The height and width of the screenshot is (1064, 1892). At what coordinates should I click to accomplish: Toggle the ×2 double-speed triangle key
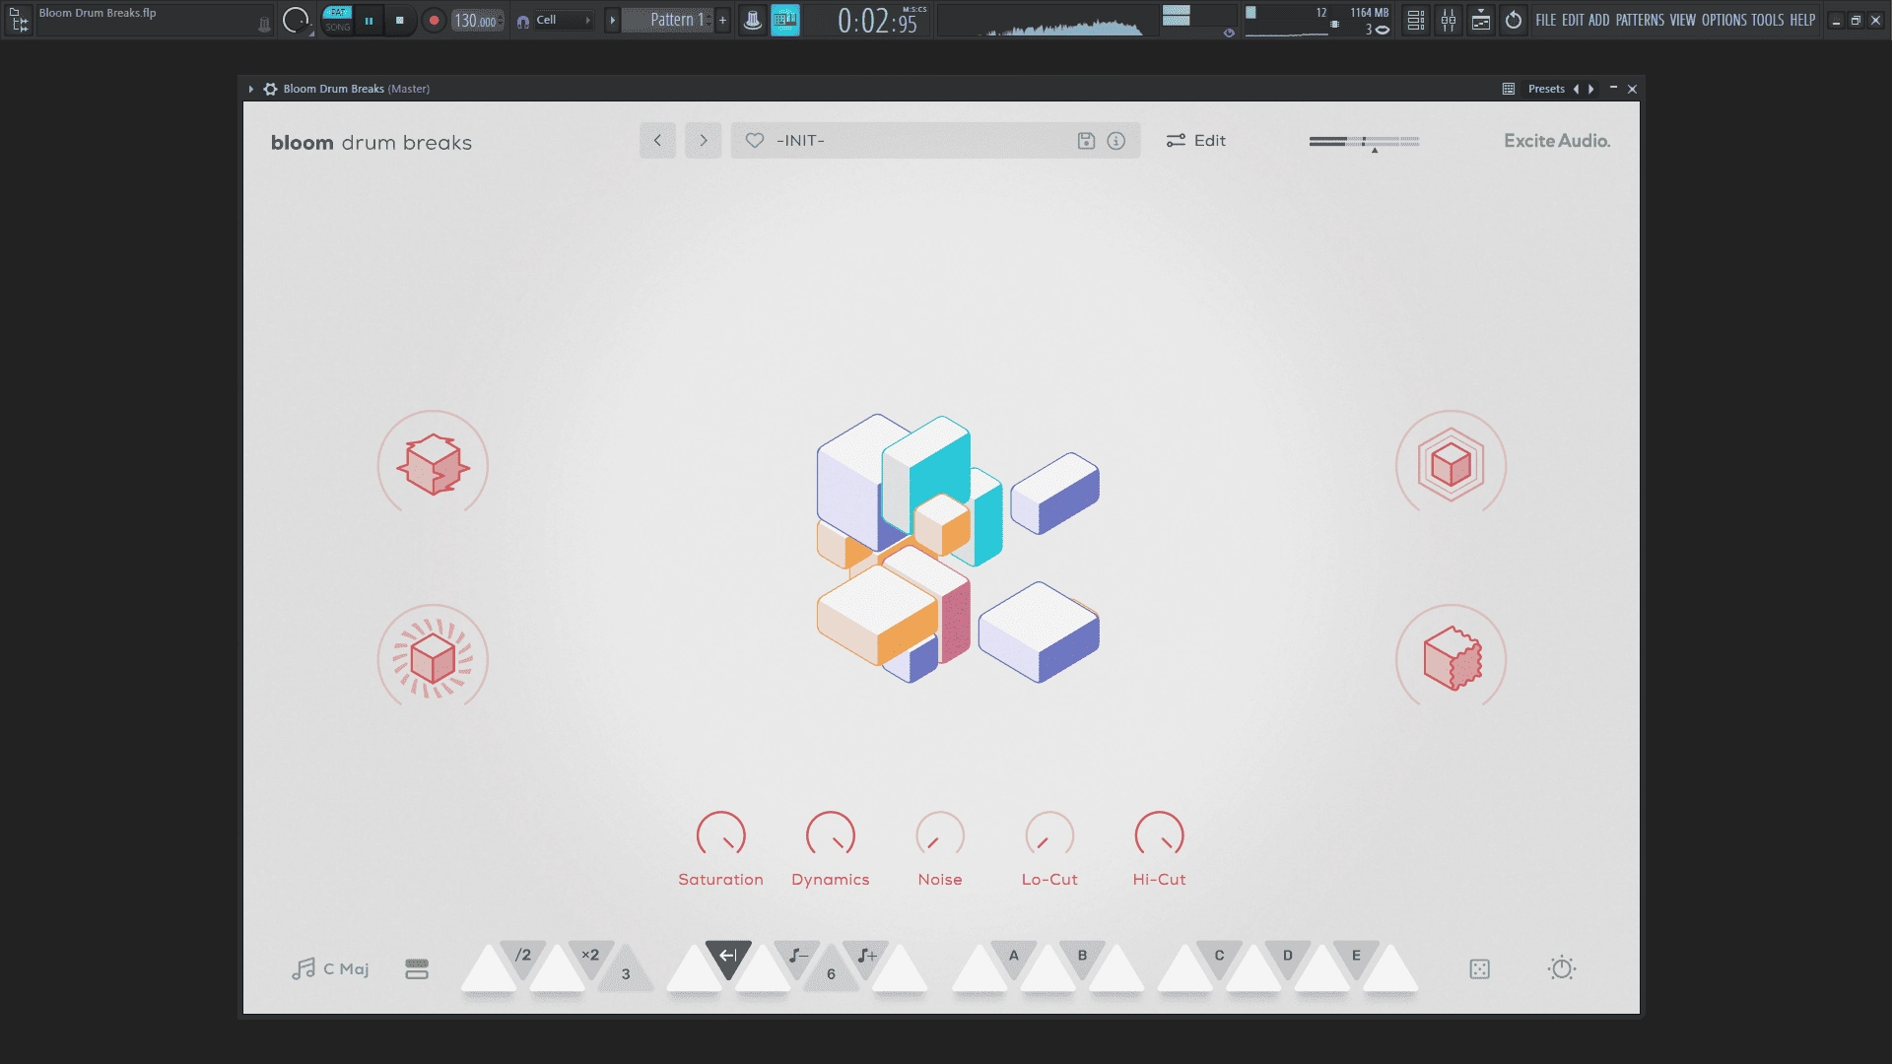(590, 958)
